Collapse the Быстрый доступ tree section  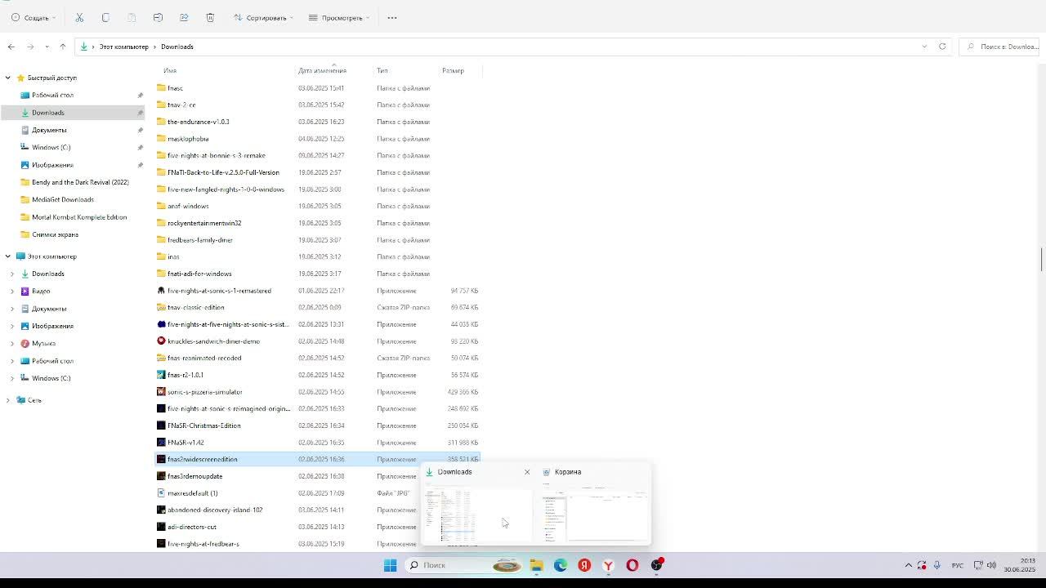tap(8, 78)
